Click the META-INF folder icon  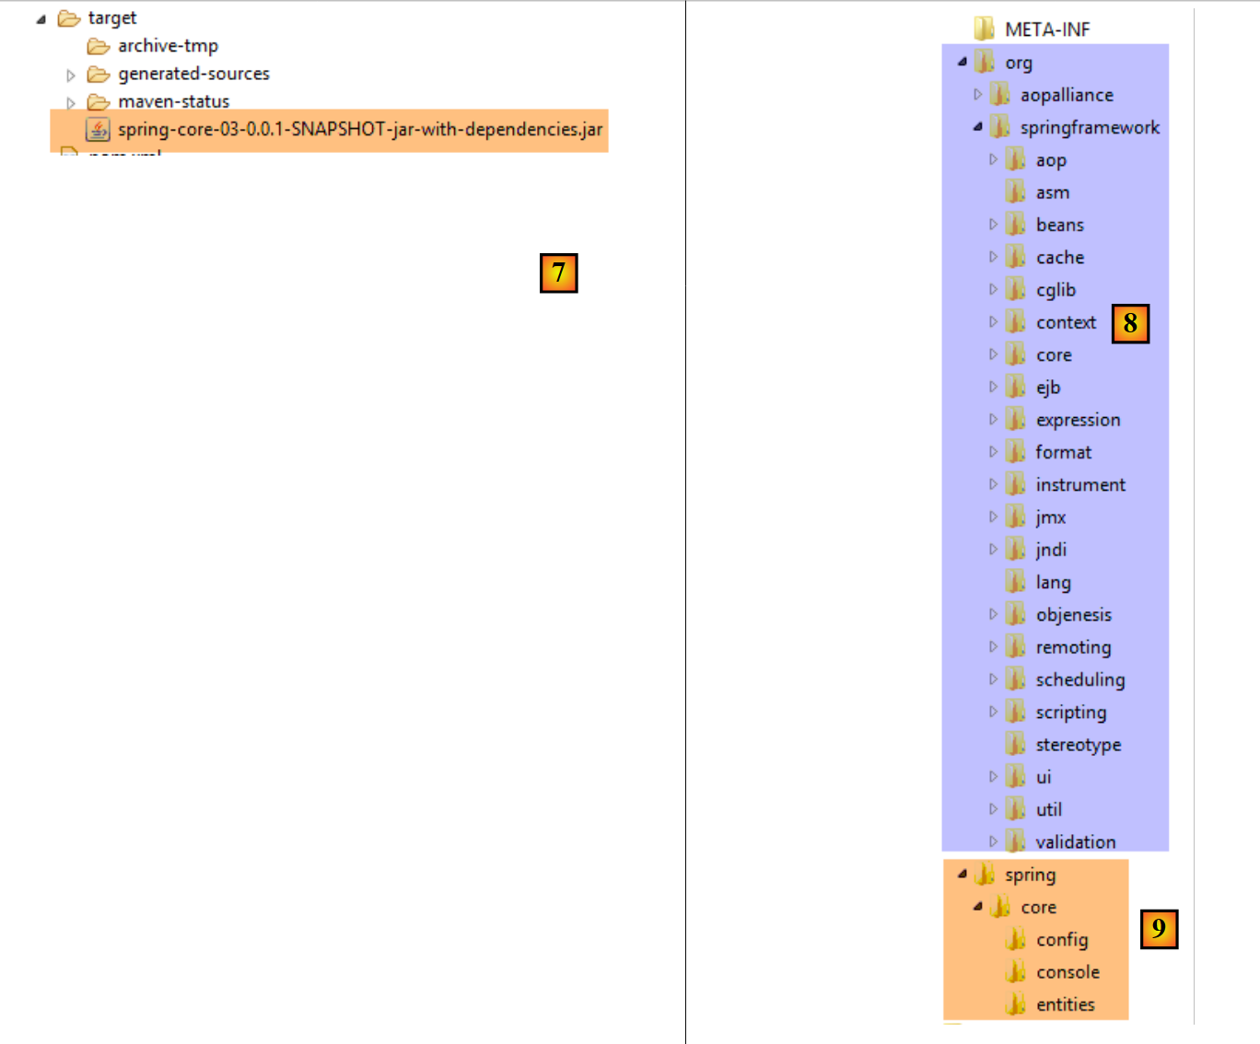(985, 29)
